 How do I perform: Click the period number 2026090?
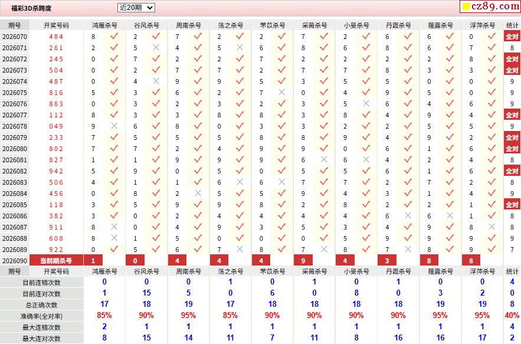point(15,261)
